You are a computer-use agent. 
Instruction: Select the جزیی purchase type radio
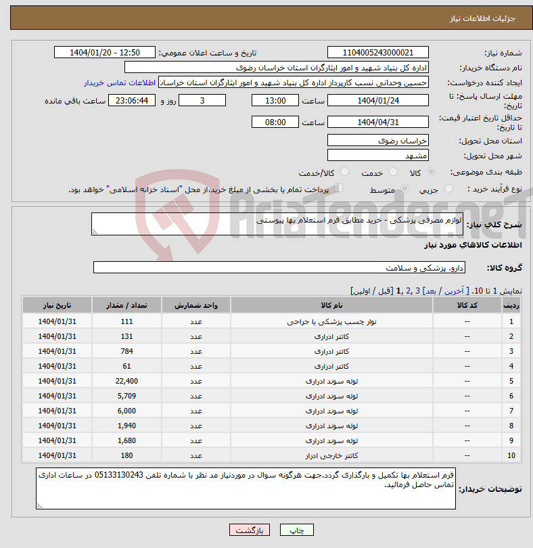coord(448,189)
